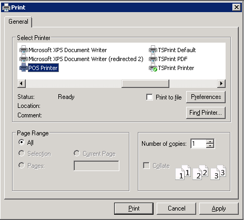Click the redirected 2 XPS Writer printer icon
Screen dimensions: 244x220
[24, 59]
